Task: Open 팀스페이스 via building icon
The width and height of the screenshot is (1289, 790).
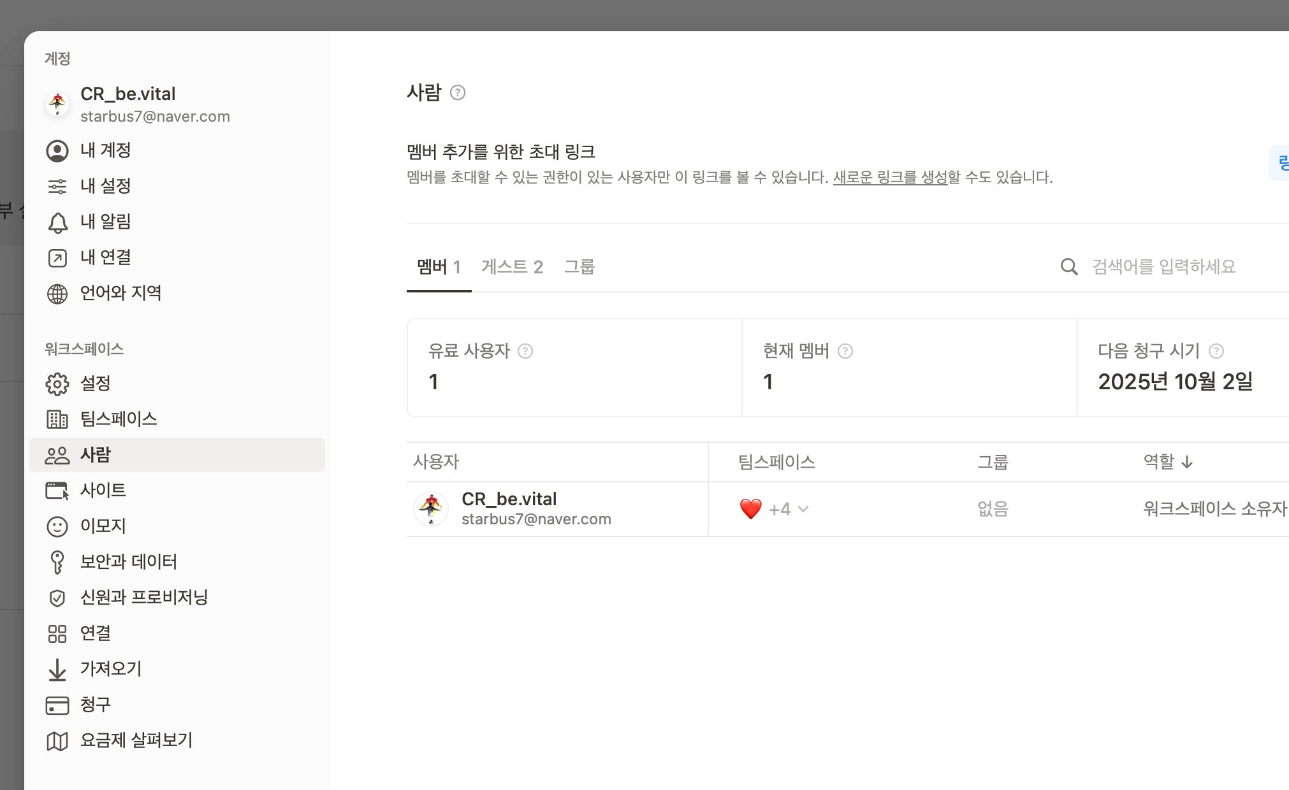Action: [x=57, y=419]
